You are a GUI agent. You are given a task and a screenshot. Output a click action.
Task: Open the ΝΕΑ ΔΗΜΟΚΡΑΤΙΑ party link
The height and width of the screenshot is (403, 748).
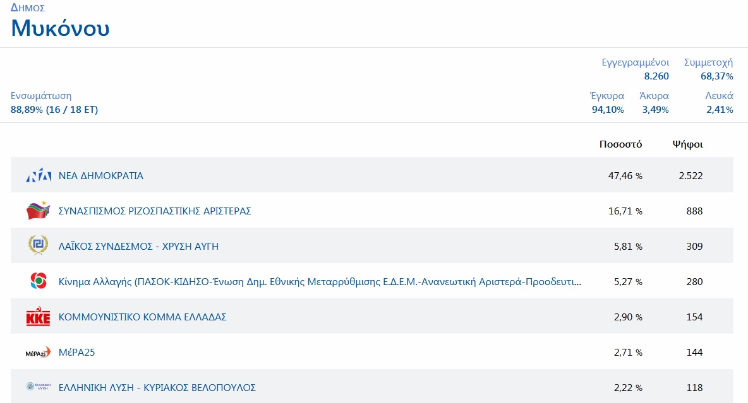coord(101,176)
